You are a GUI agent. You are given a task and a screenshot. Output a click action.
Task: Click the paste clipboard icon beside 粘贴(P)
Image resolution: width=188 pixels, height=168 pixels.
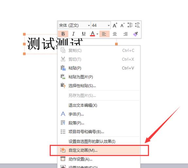[x=63, y=68]
